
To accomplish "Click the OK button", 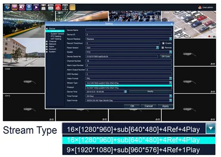I will (132, 106).
